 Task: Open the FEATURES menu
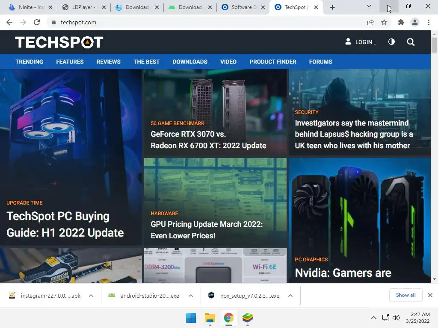(x=70, y=61)
